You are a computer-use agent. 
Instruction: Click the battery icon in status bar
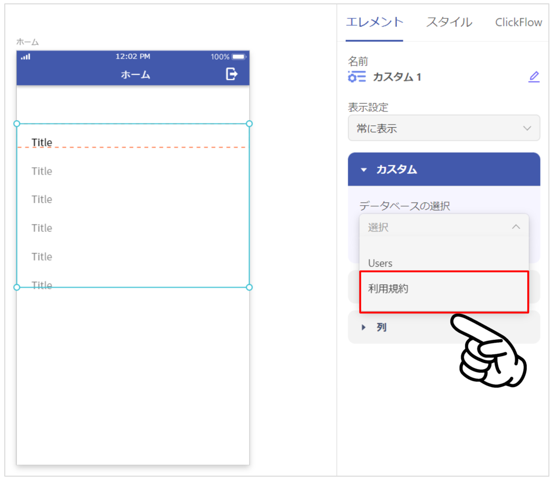click(239, 57)
